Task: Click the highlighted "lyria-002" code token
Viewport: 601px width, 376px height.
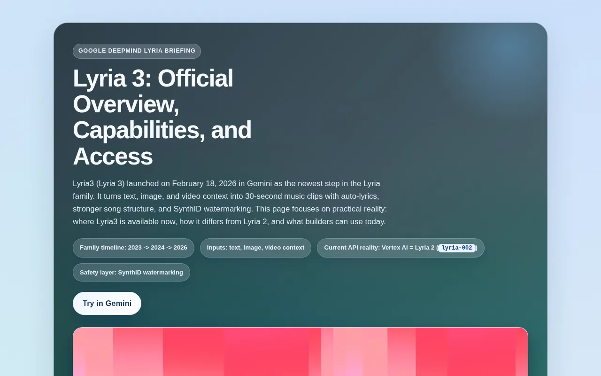Action: (x=456, y=248)
